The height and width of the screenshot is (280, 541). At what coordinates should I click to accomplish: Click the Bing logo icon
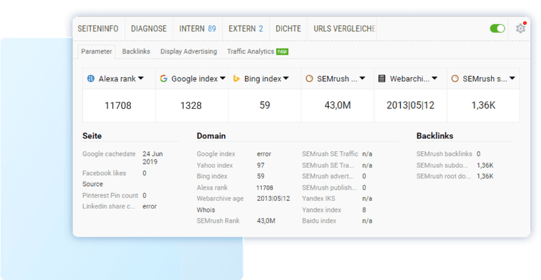coord(236,78)
